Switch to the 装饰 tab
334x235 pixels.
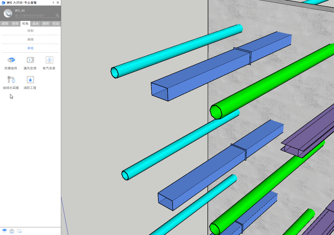[15, 24]
